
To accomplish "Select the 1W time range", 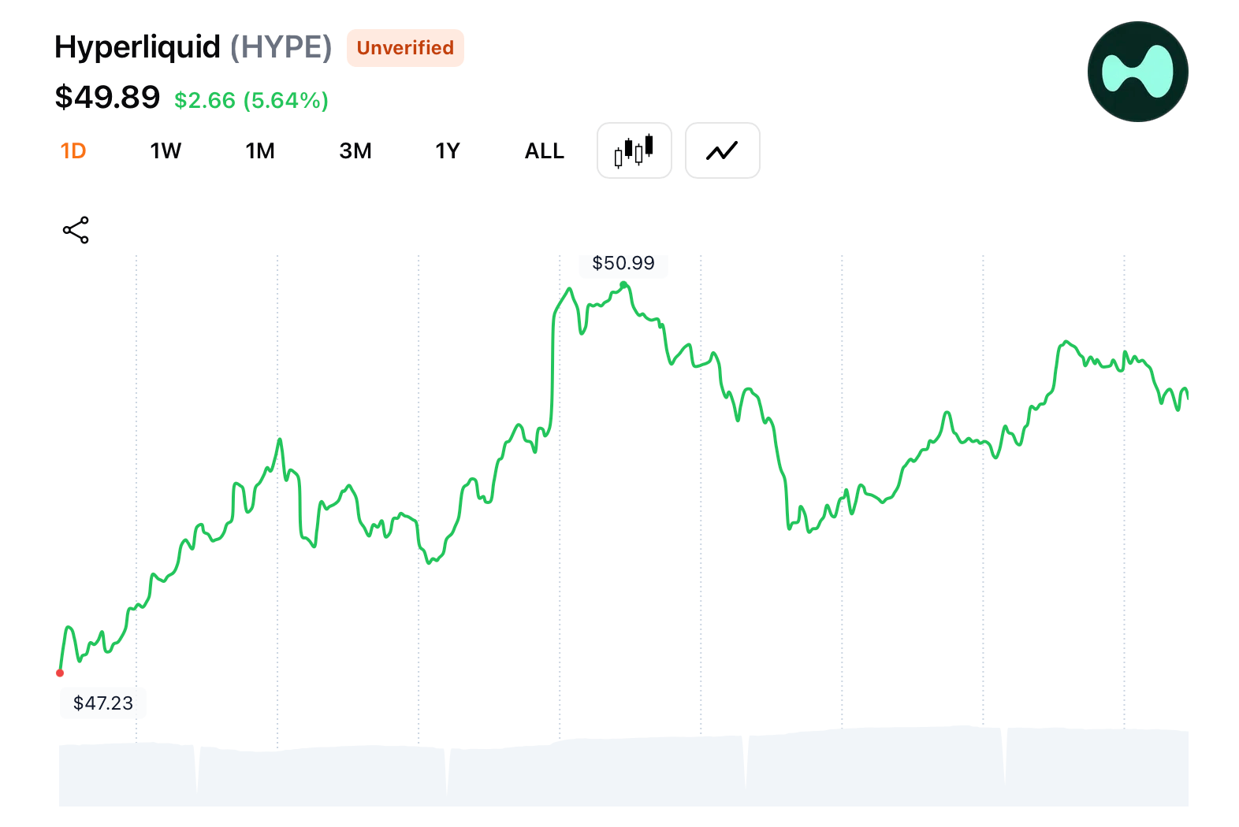I will [166, 150].
